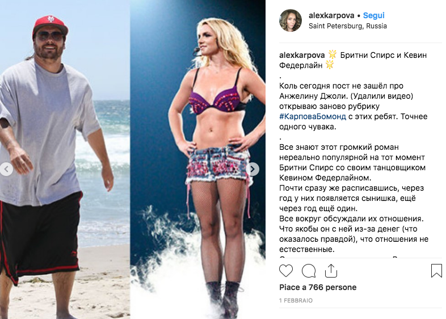446x319 pixels.
Task: Open comments via the speech bubble icon
Action: pos(309,271)
